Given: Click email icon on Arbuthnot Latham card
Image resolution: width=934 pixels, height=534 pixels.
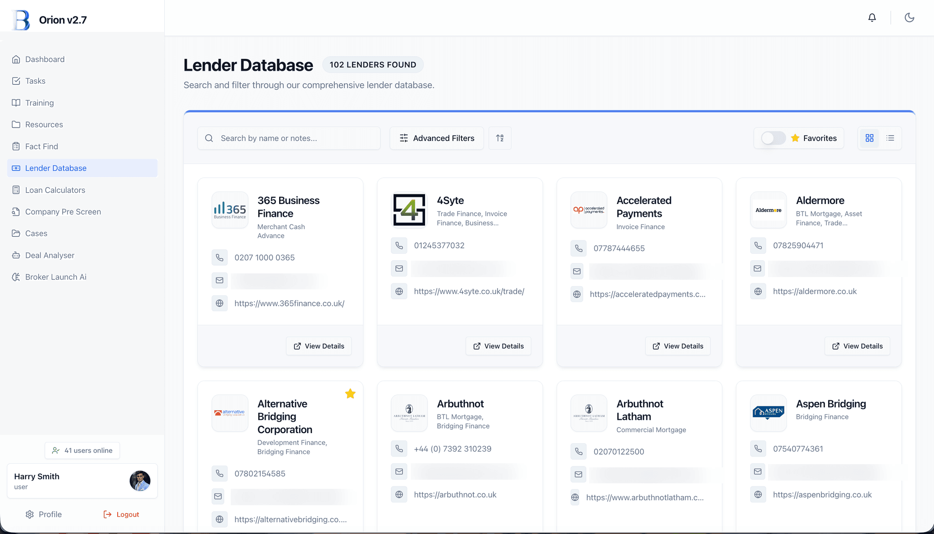Looking at the screenshot, I should 578,474.
